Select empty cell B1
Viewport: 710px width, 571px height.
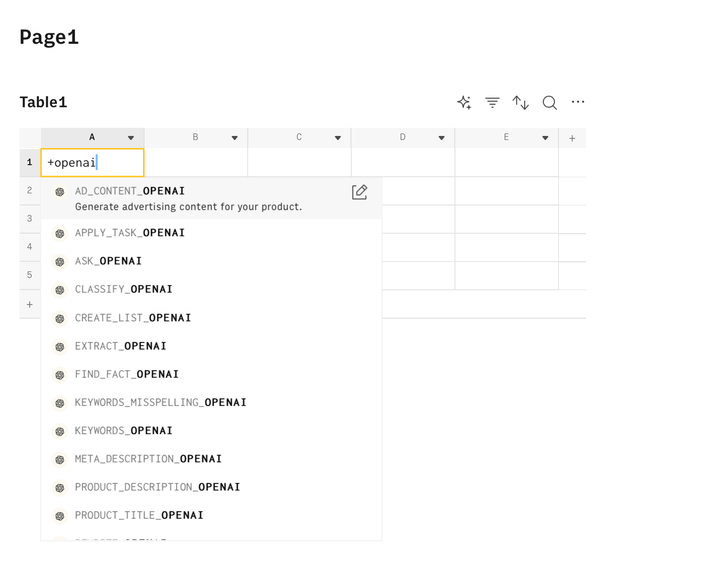point(196,163)
